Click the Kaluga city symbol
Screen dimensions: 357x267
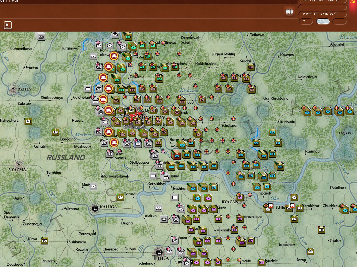pyautogui.click(x=95, y=208)
